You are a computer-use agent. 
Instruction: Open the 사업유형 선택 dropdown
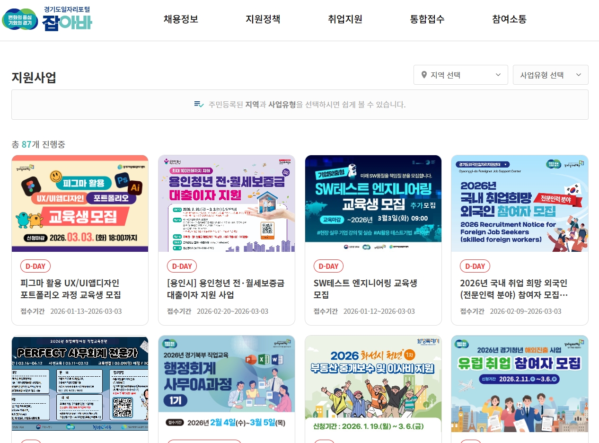551,75
